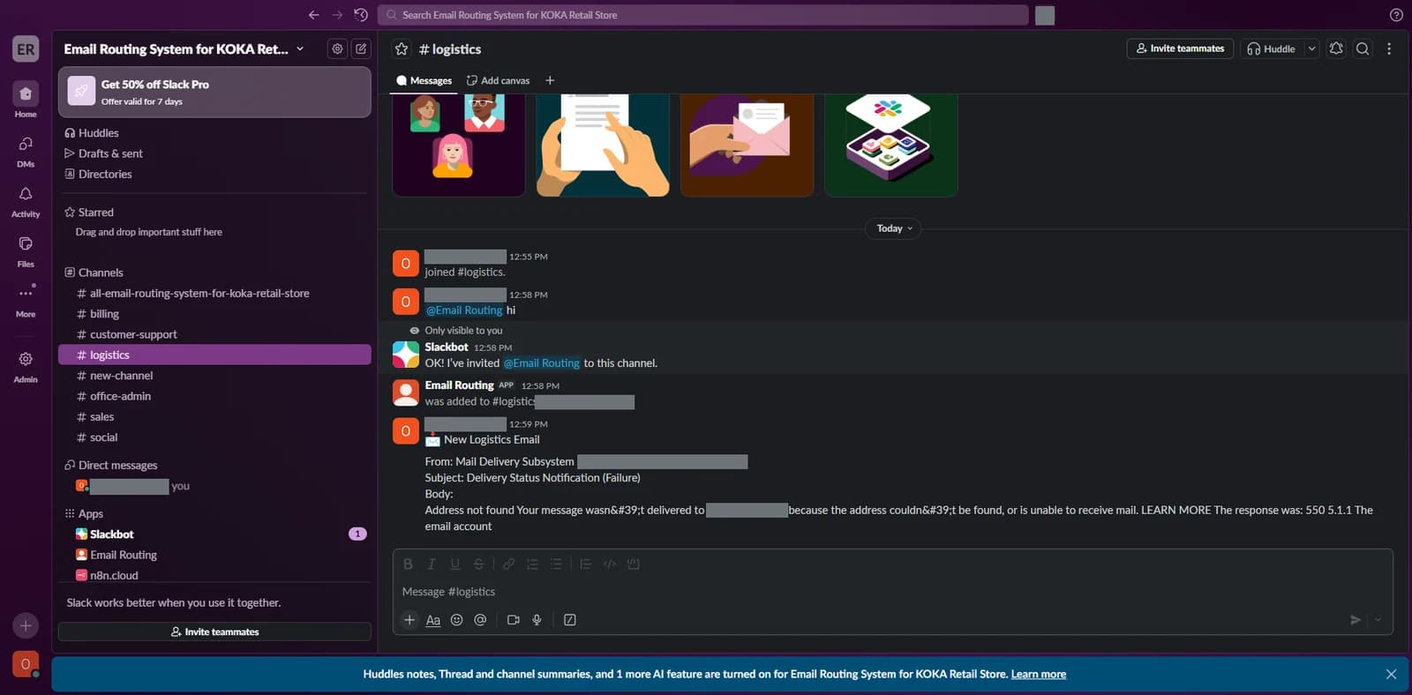The height and width of the screenshot is (695, 1412).
Task: Collapse the Channels section
Action: [x=94, y=273]
